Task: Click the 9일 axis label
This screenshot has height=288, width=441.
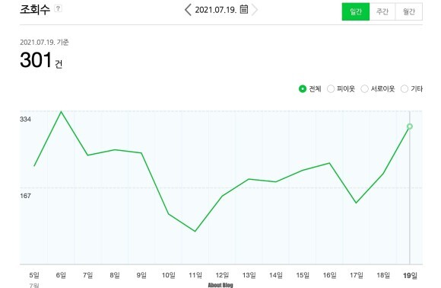Action: (x=141, y=275)
